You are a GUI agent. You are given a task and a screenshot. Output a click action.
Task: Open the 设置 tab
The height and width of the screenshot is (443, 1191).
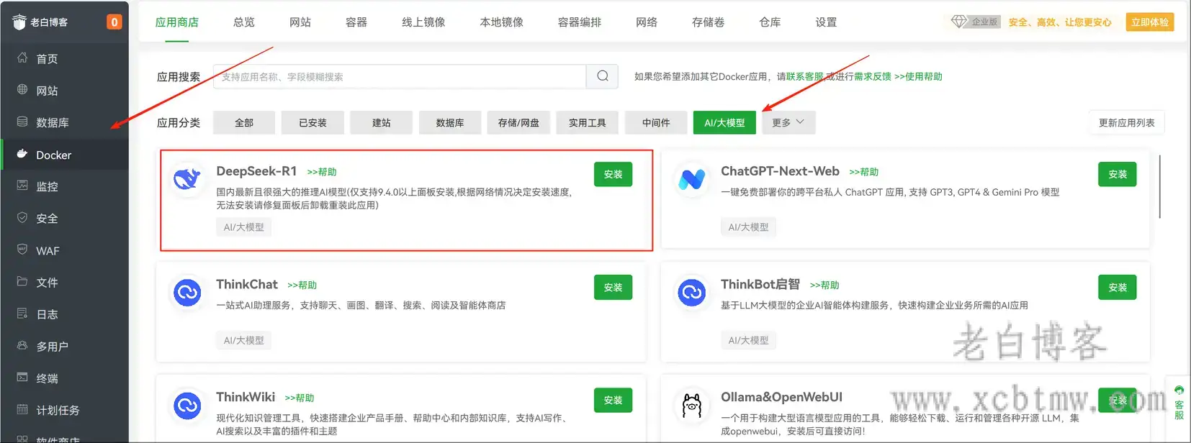(x=826, y=22)
